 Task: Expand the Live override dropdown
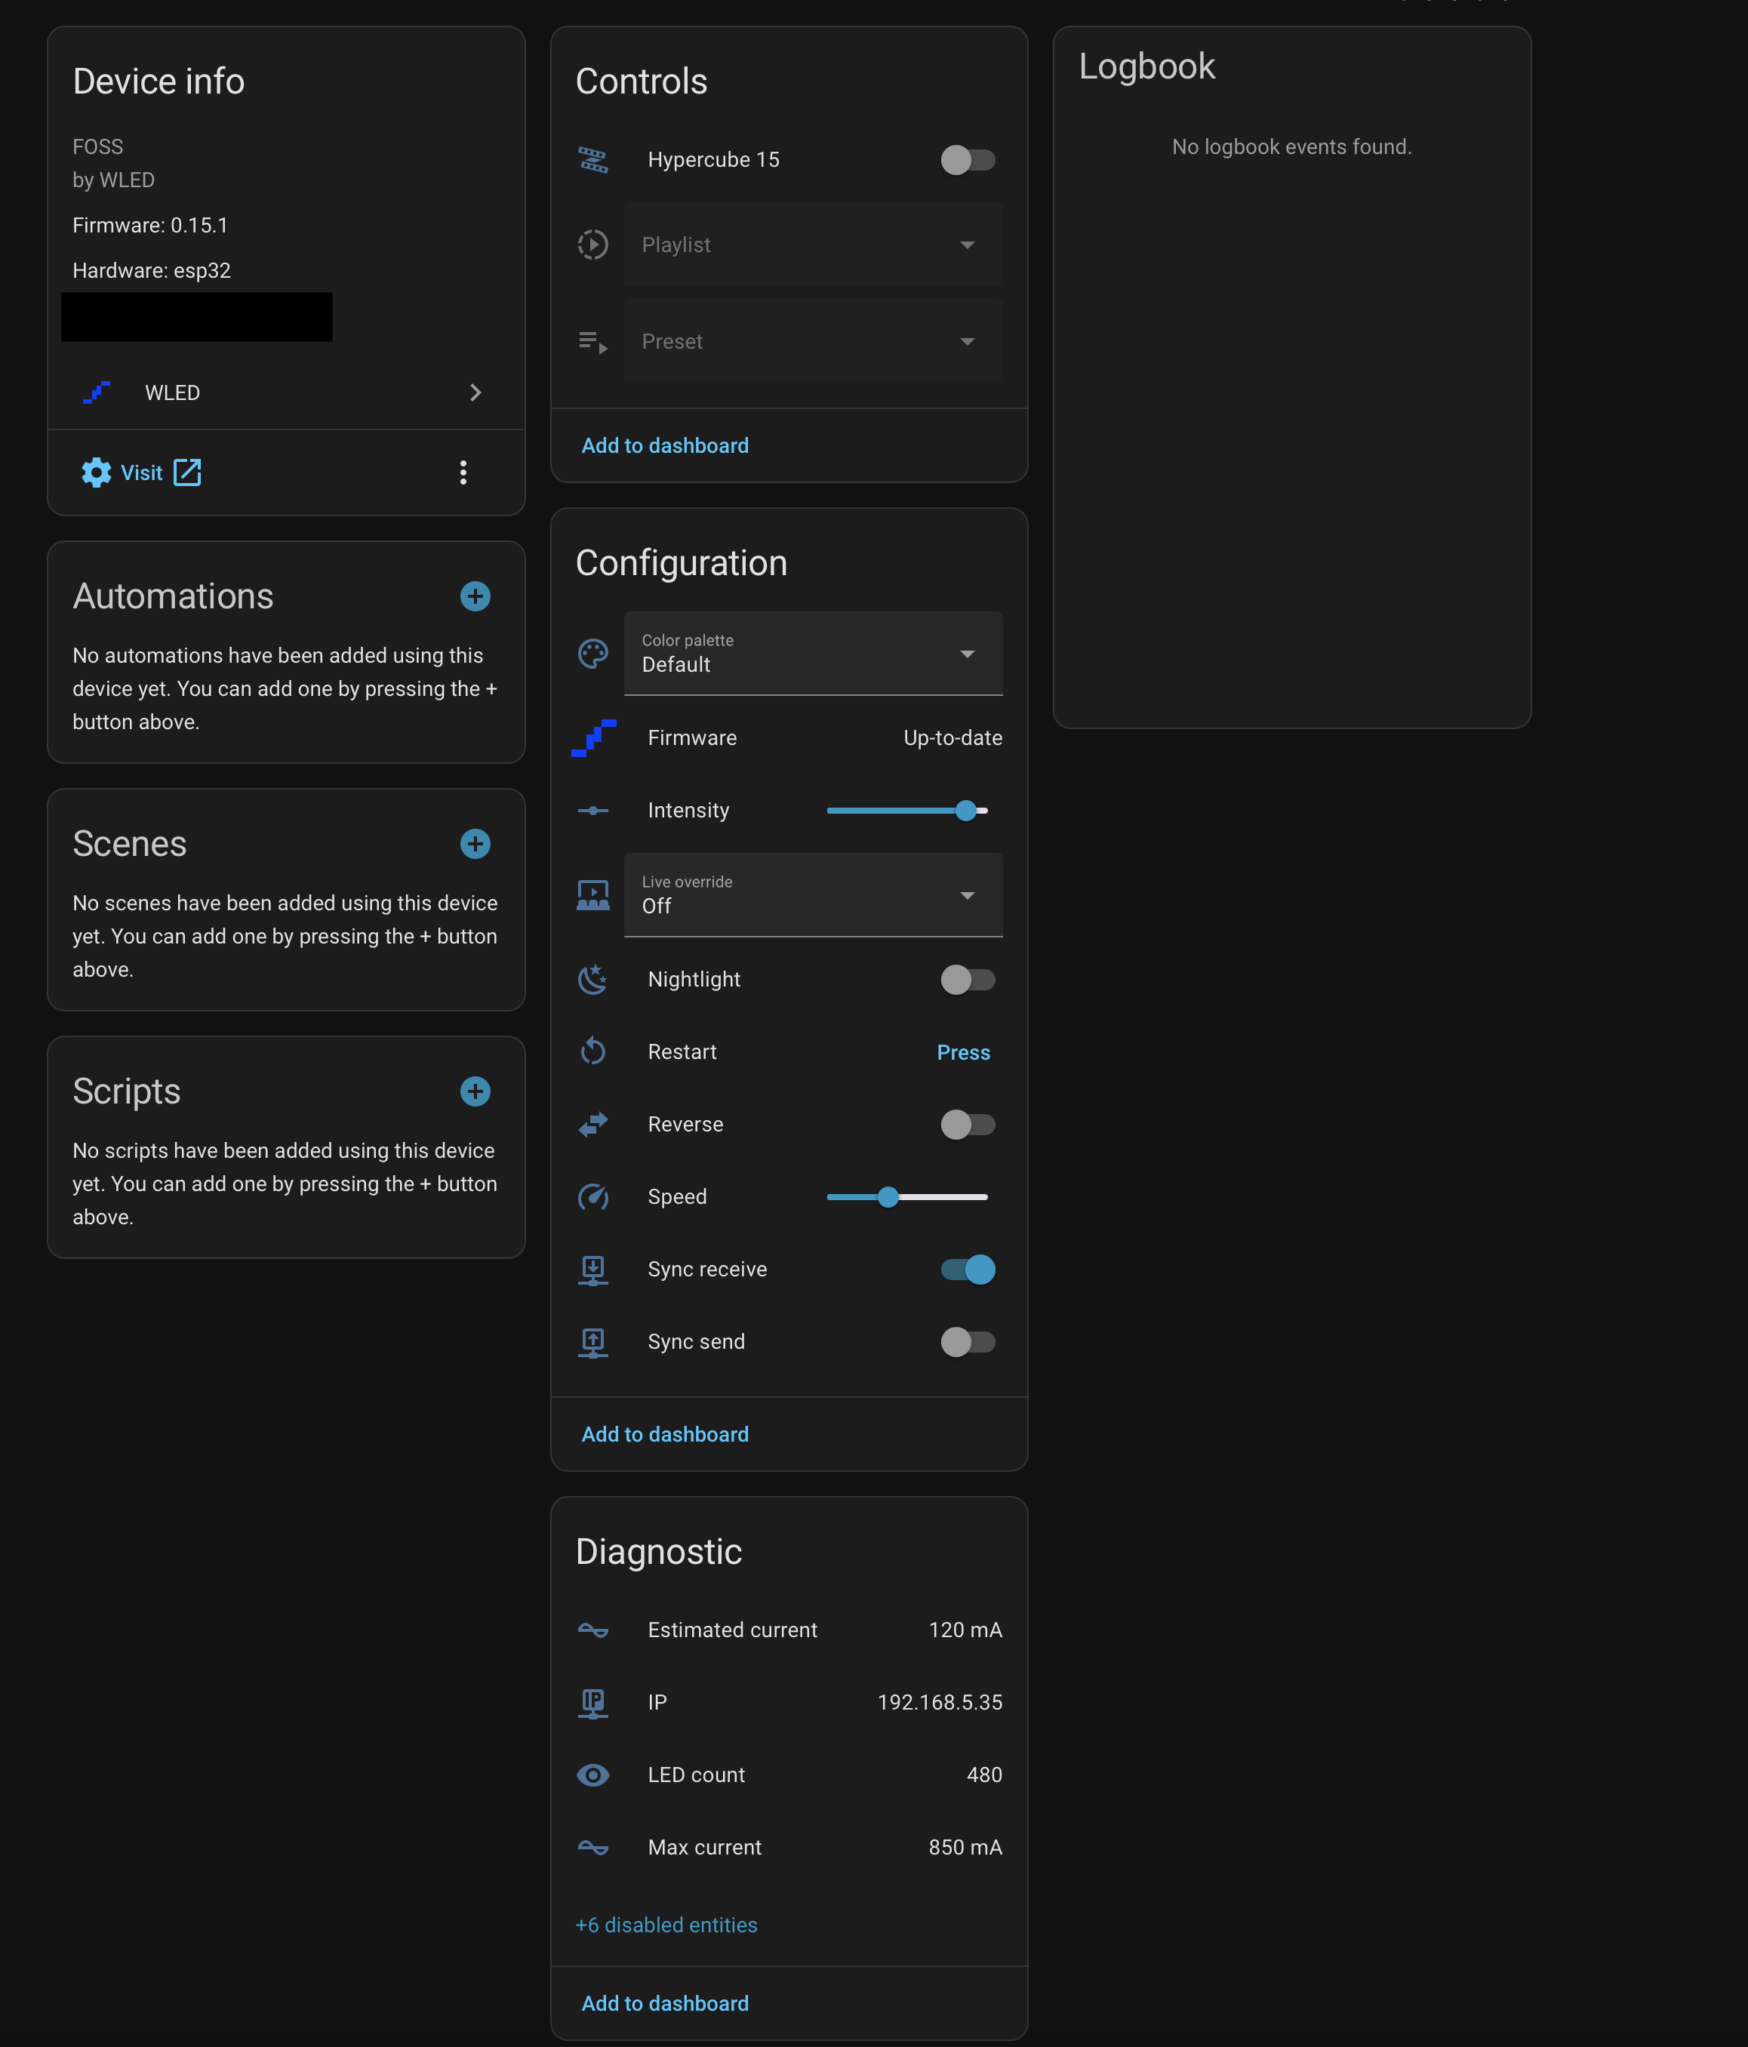812,895
